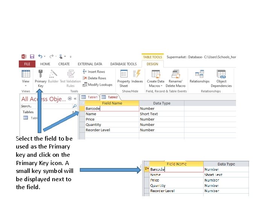This screenshot has height=203, width=271.
Task: Switch to the HOME ribbon tab
Action: [45, 64]
